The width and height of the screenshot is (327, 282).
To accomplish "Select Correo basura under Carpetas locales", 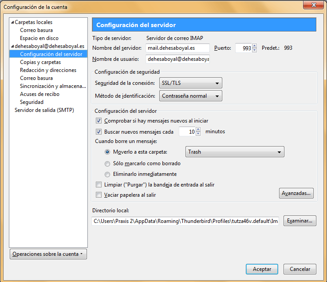I will pos(36,30).
